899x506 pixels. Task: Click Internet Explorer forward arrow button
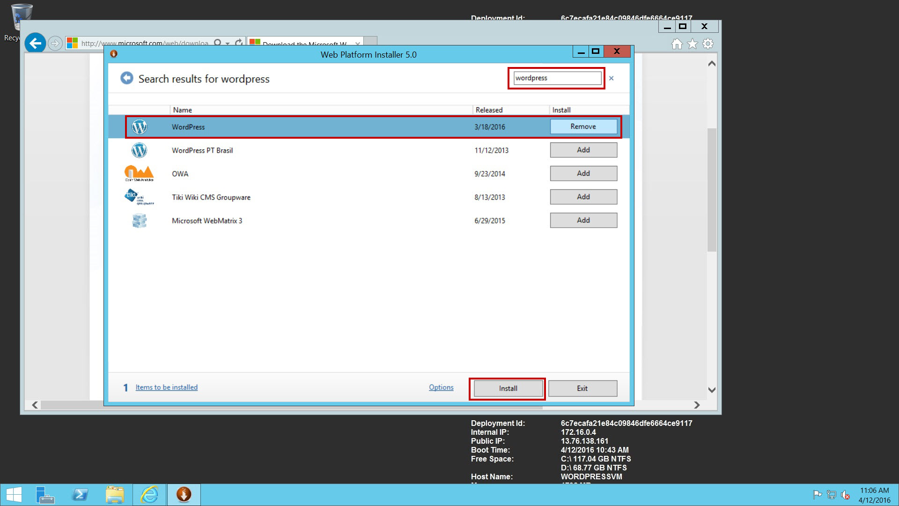(55, 44)
